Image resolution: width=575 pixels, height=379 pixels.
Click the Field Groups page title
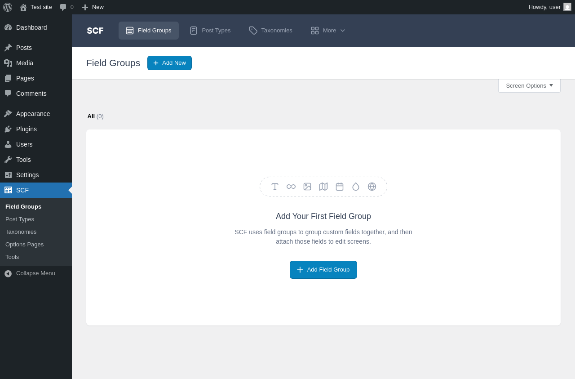tap(113, 63)
